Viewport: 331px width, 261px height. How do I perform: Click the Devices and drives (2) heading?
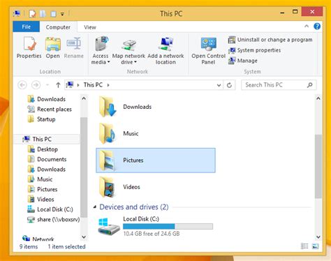coord(134,207)
